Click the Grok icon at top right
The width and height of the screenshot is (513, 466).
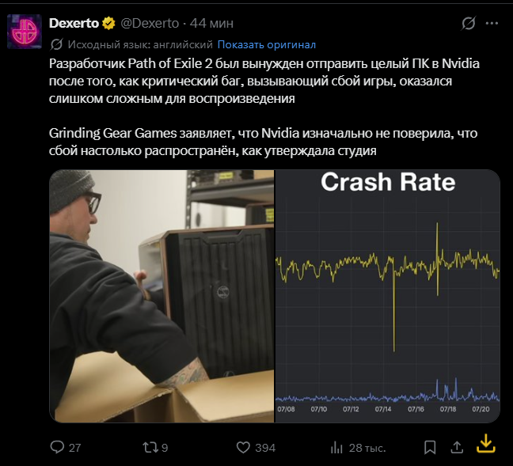point(468,23)
